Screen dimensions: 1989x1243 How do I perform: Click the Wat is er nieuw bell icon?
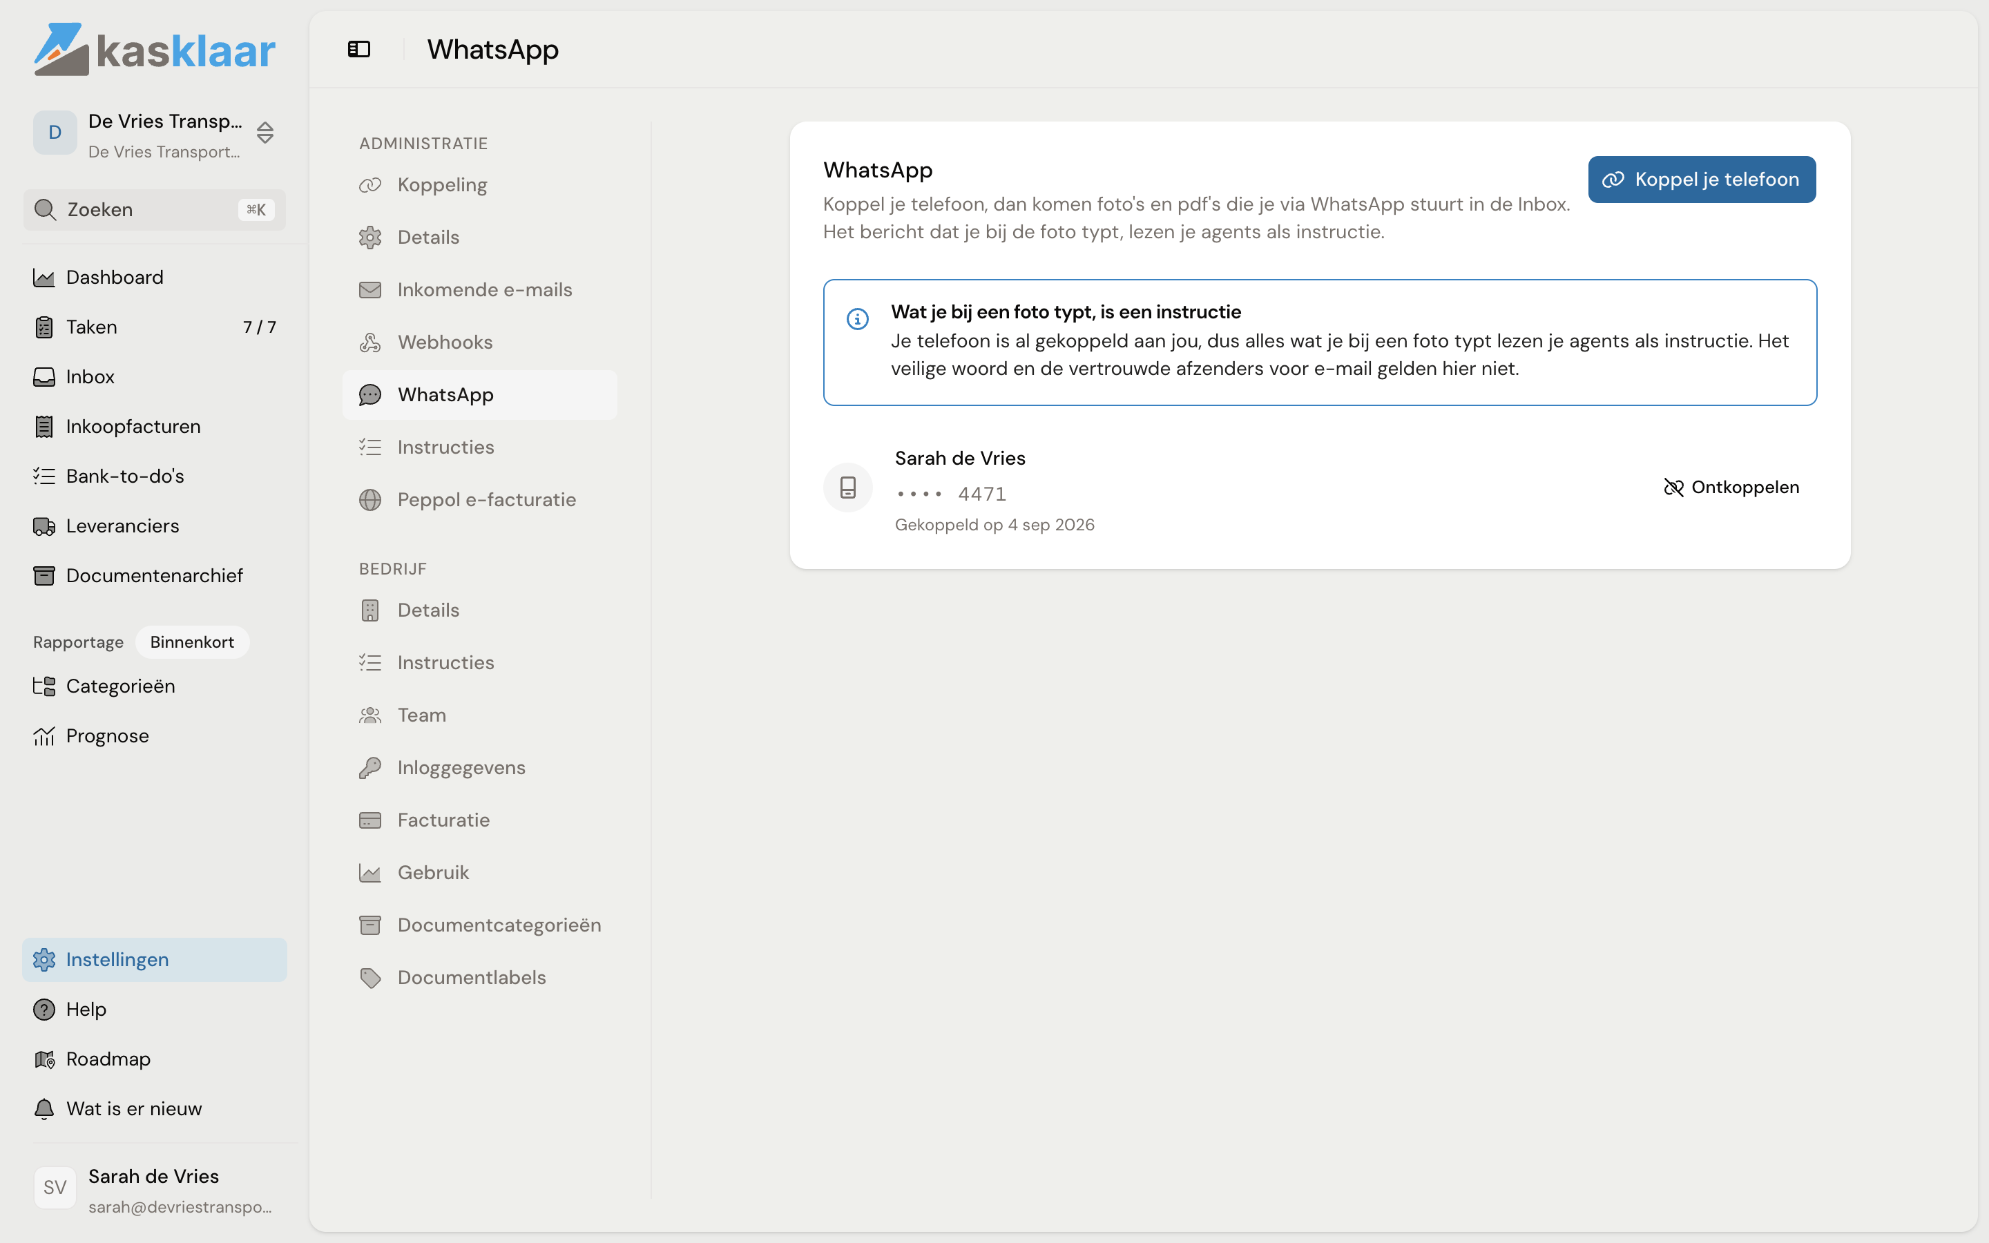point(44,1109)
